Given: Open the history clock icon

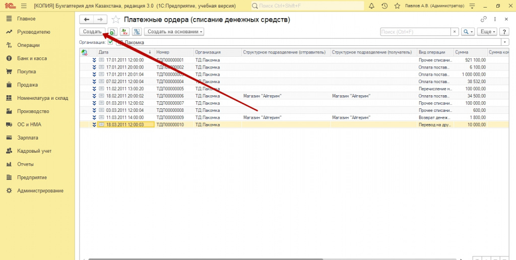Looking at the screenshot, I should tap(384, 6).
